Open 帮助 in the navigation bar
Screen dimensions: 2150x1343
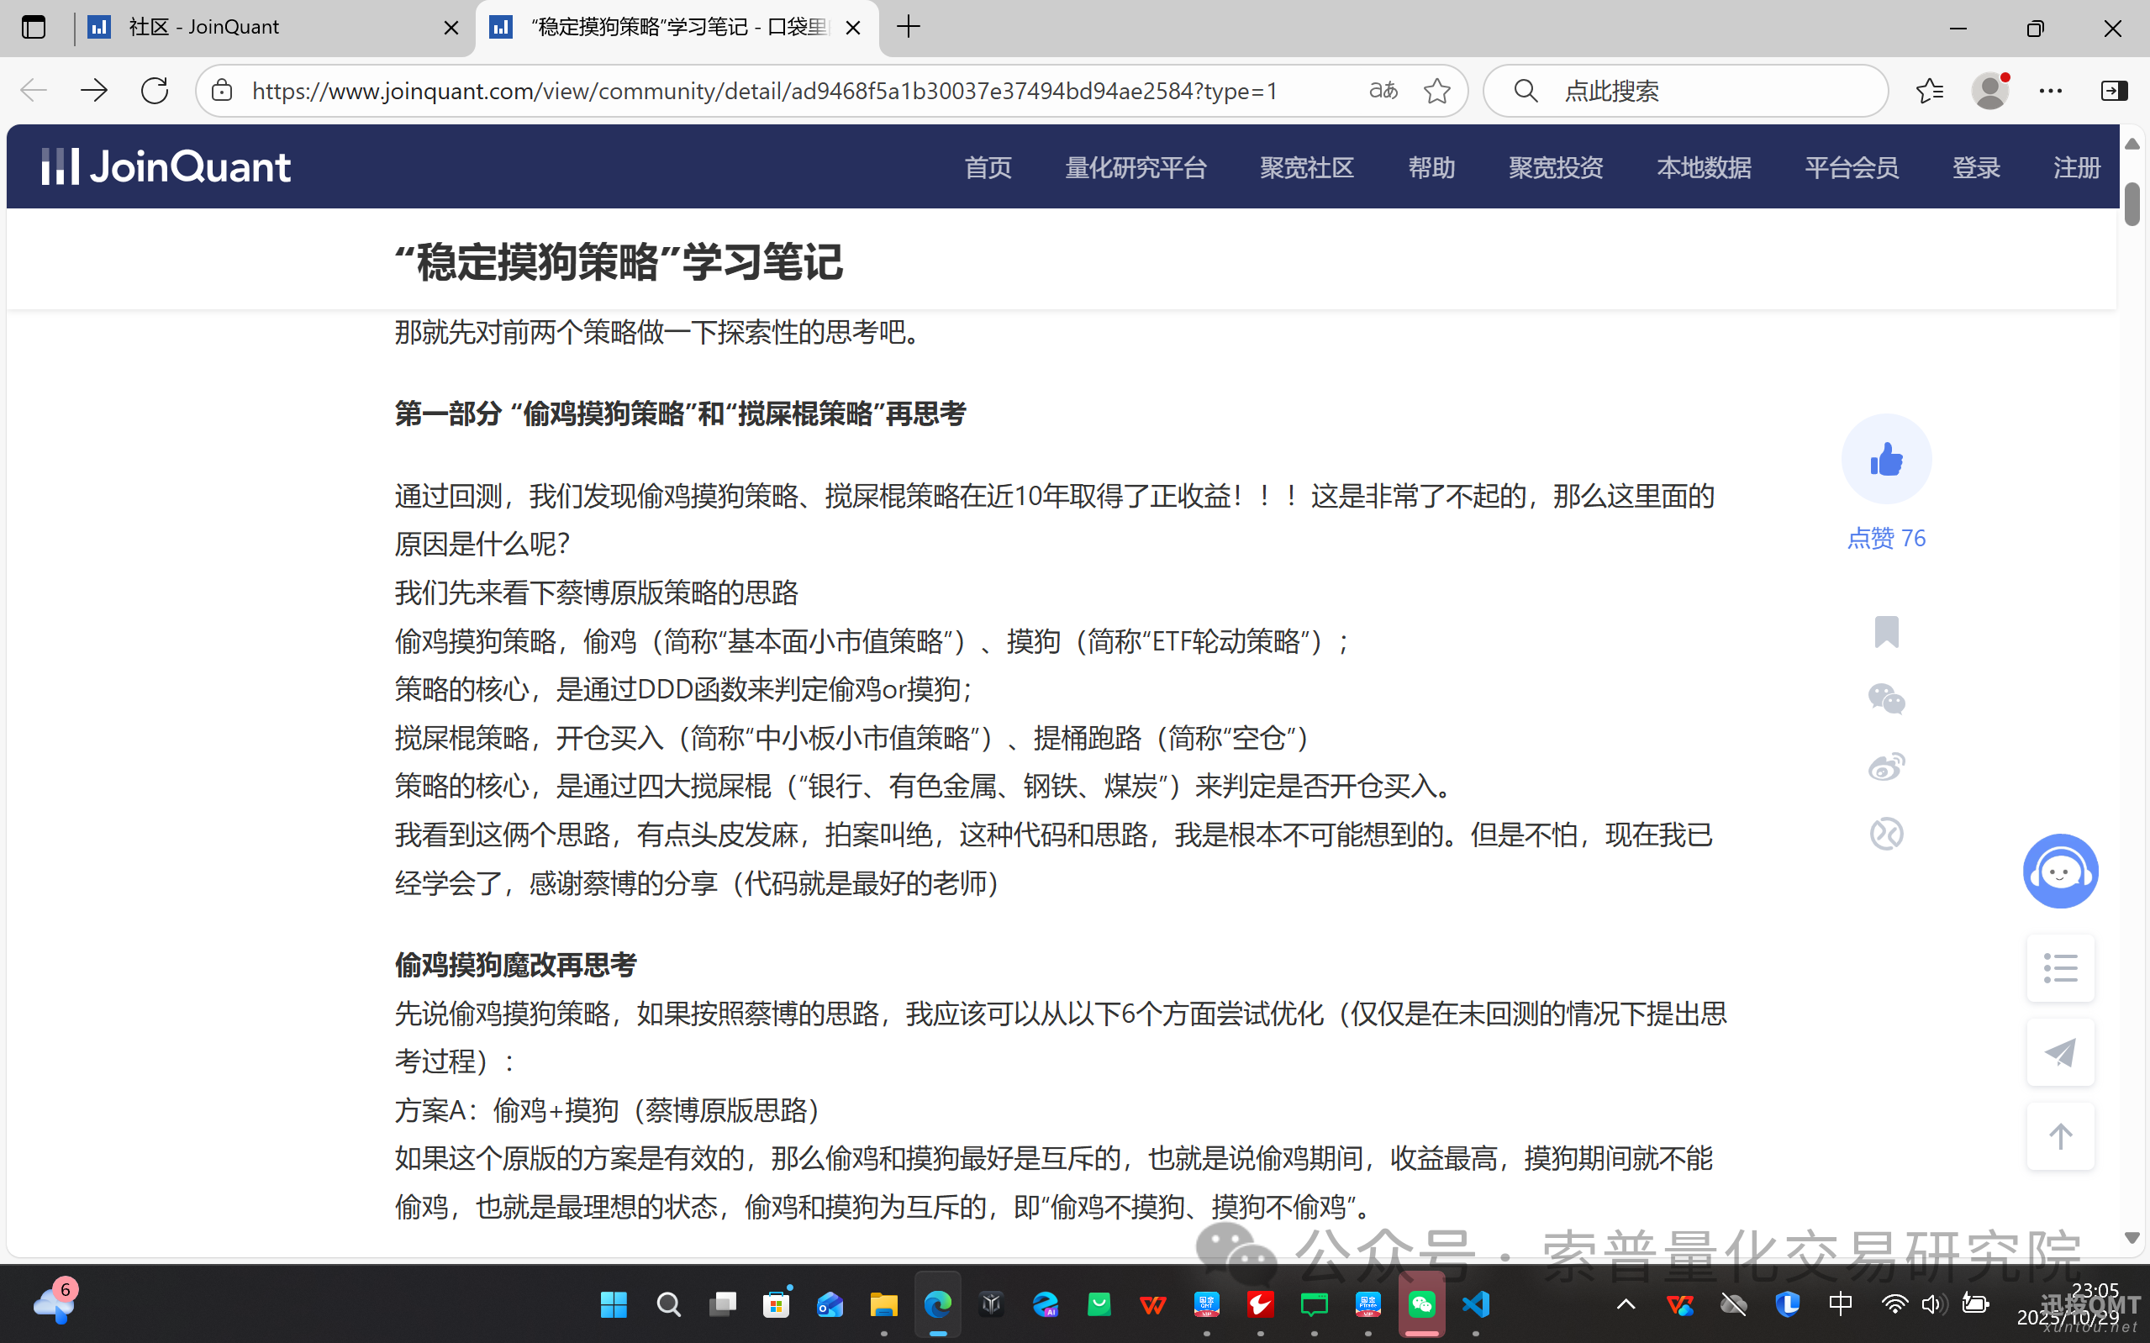(1431, 167)
